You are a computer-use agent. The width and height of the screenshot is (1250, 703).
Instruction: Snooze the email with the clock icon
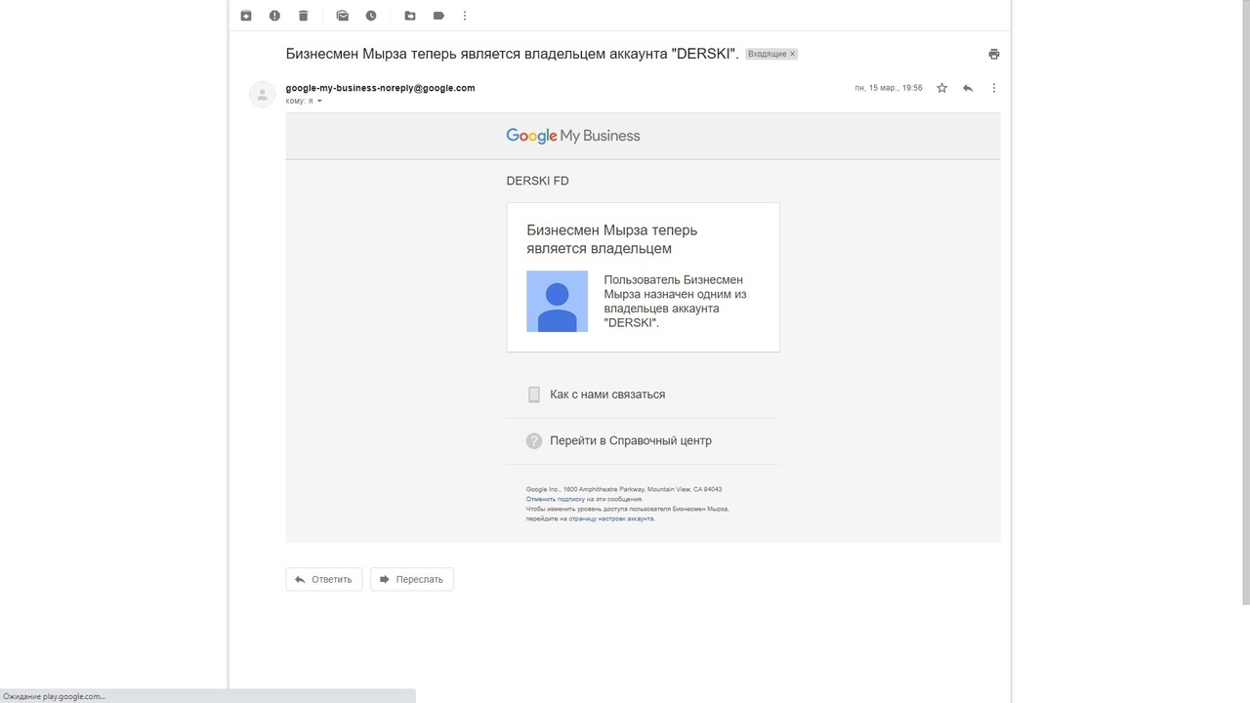(371, 16)
